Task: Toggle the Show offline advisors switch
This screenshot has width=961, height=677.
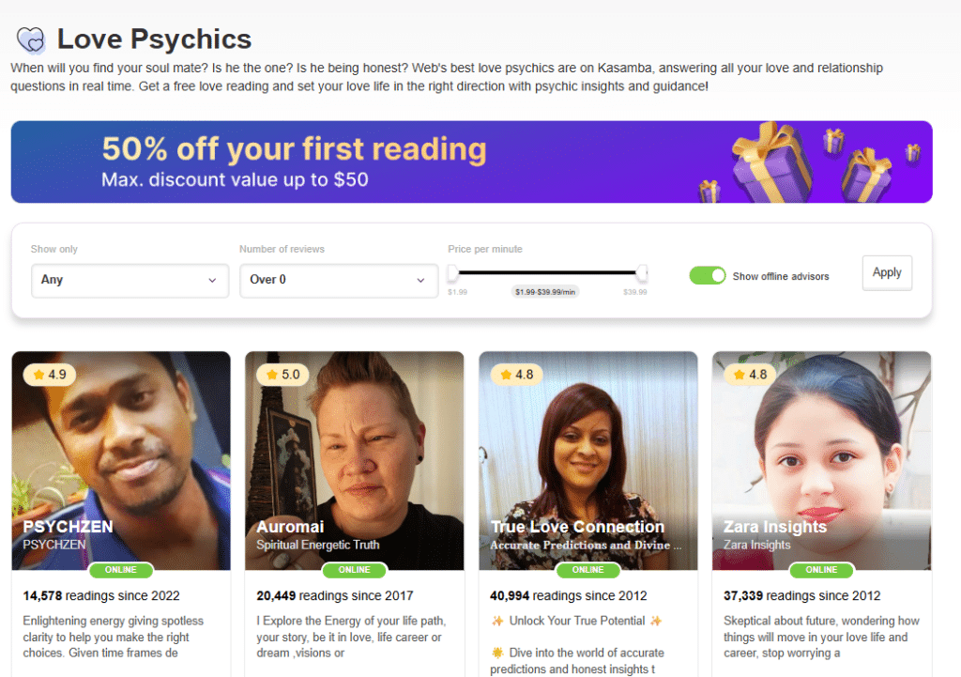Action: pos(708,275)
